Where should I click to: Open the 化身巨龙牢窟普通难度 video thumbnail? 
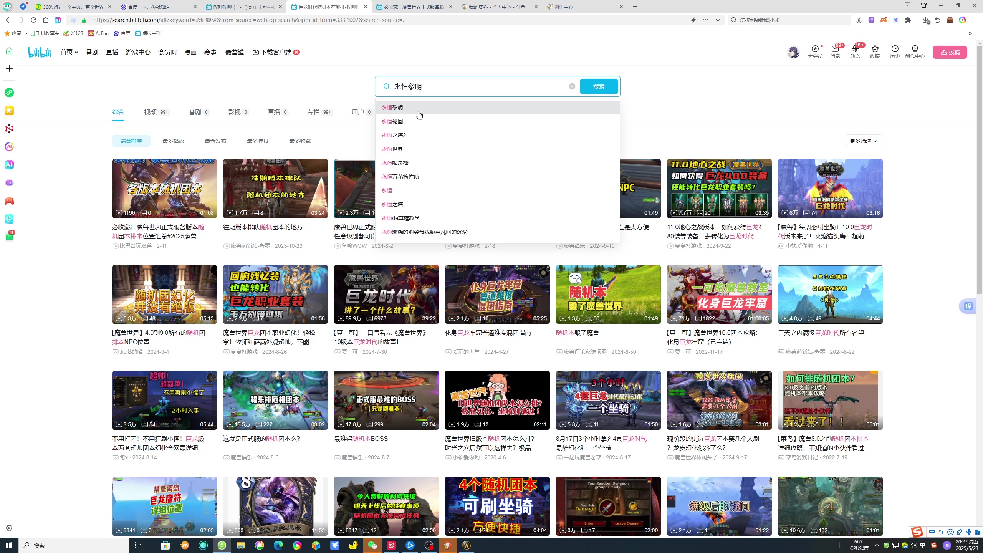pos(497,294)
